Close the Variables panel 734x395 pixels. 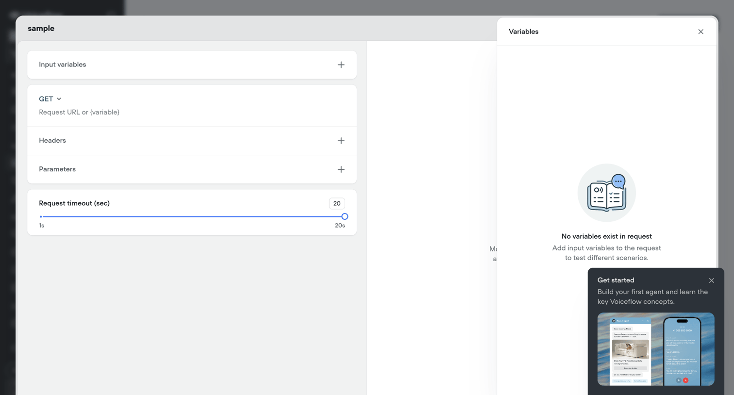tap(701, 32)
